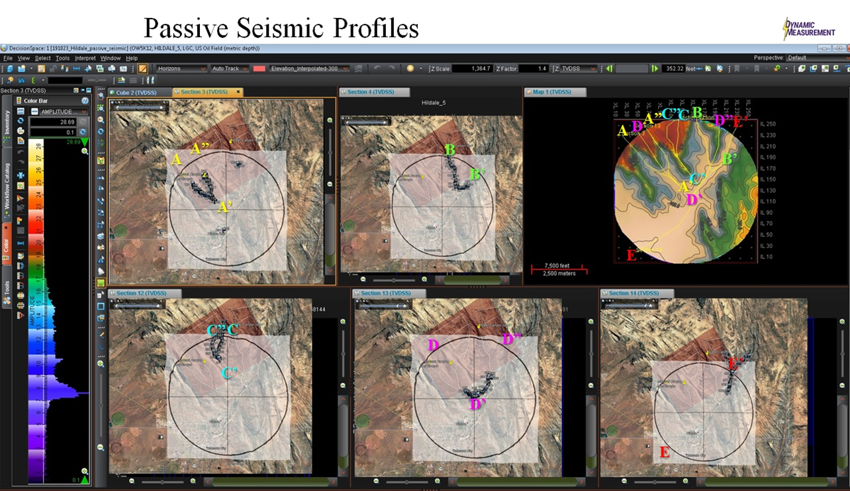The height and width of the screenshot is (491, 850).
Task: Click the Color Bar help icon
Action: [x=85, y=101]
